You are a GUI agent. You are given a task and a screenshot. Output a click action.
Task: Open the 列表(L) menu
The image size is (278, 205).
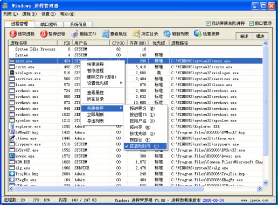[11, 14]
